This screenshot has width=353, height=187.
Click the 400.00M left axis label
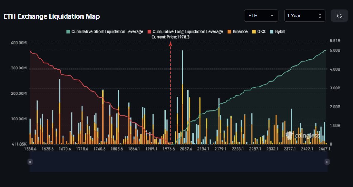pyautogui.click(x=19, y=43)
